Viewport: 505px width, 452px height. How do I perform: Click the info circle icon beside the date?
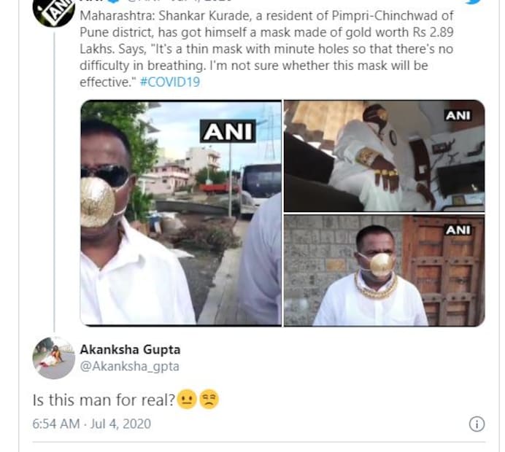tap(477, 424)
